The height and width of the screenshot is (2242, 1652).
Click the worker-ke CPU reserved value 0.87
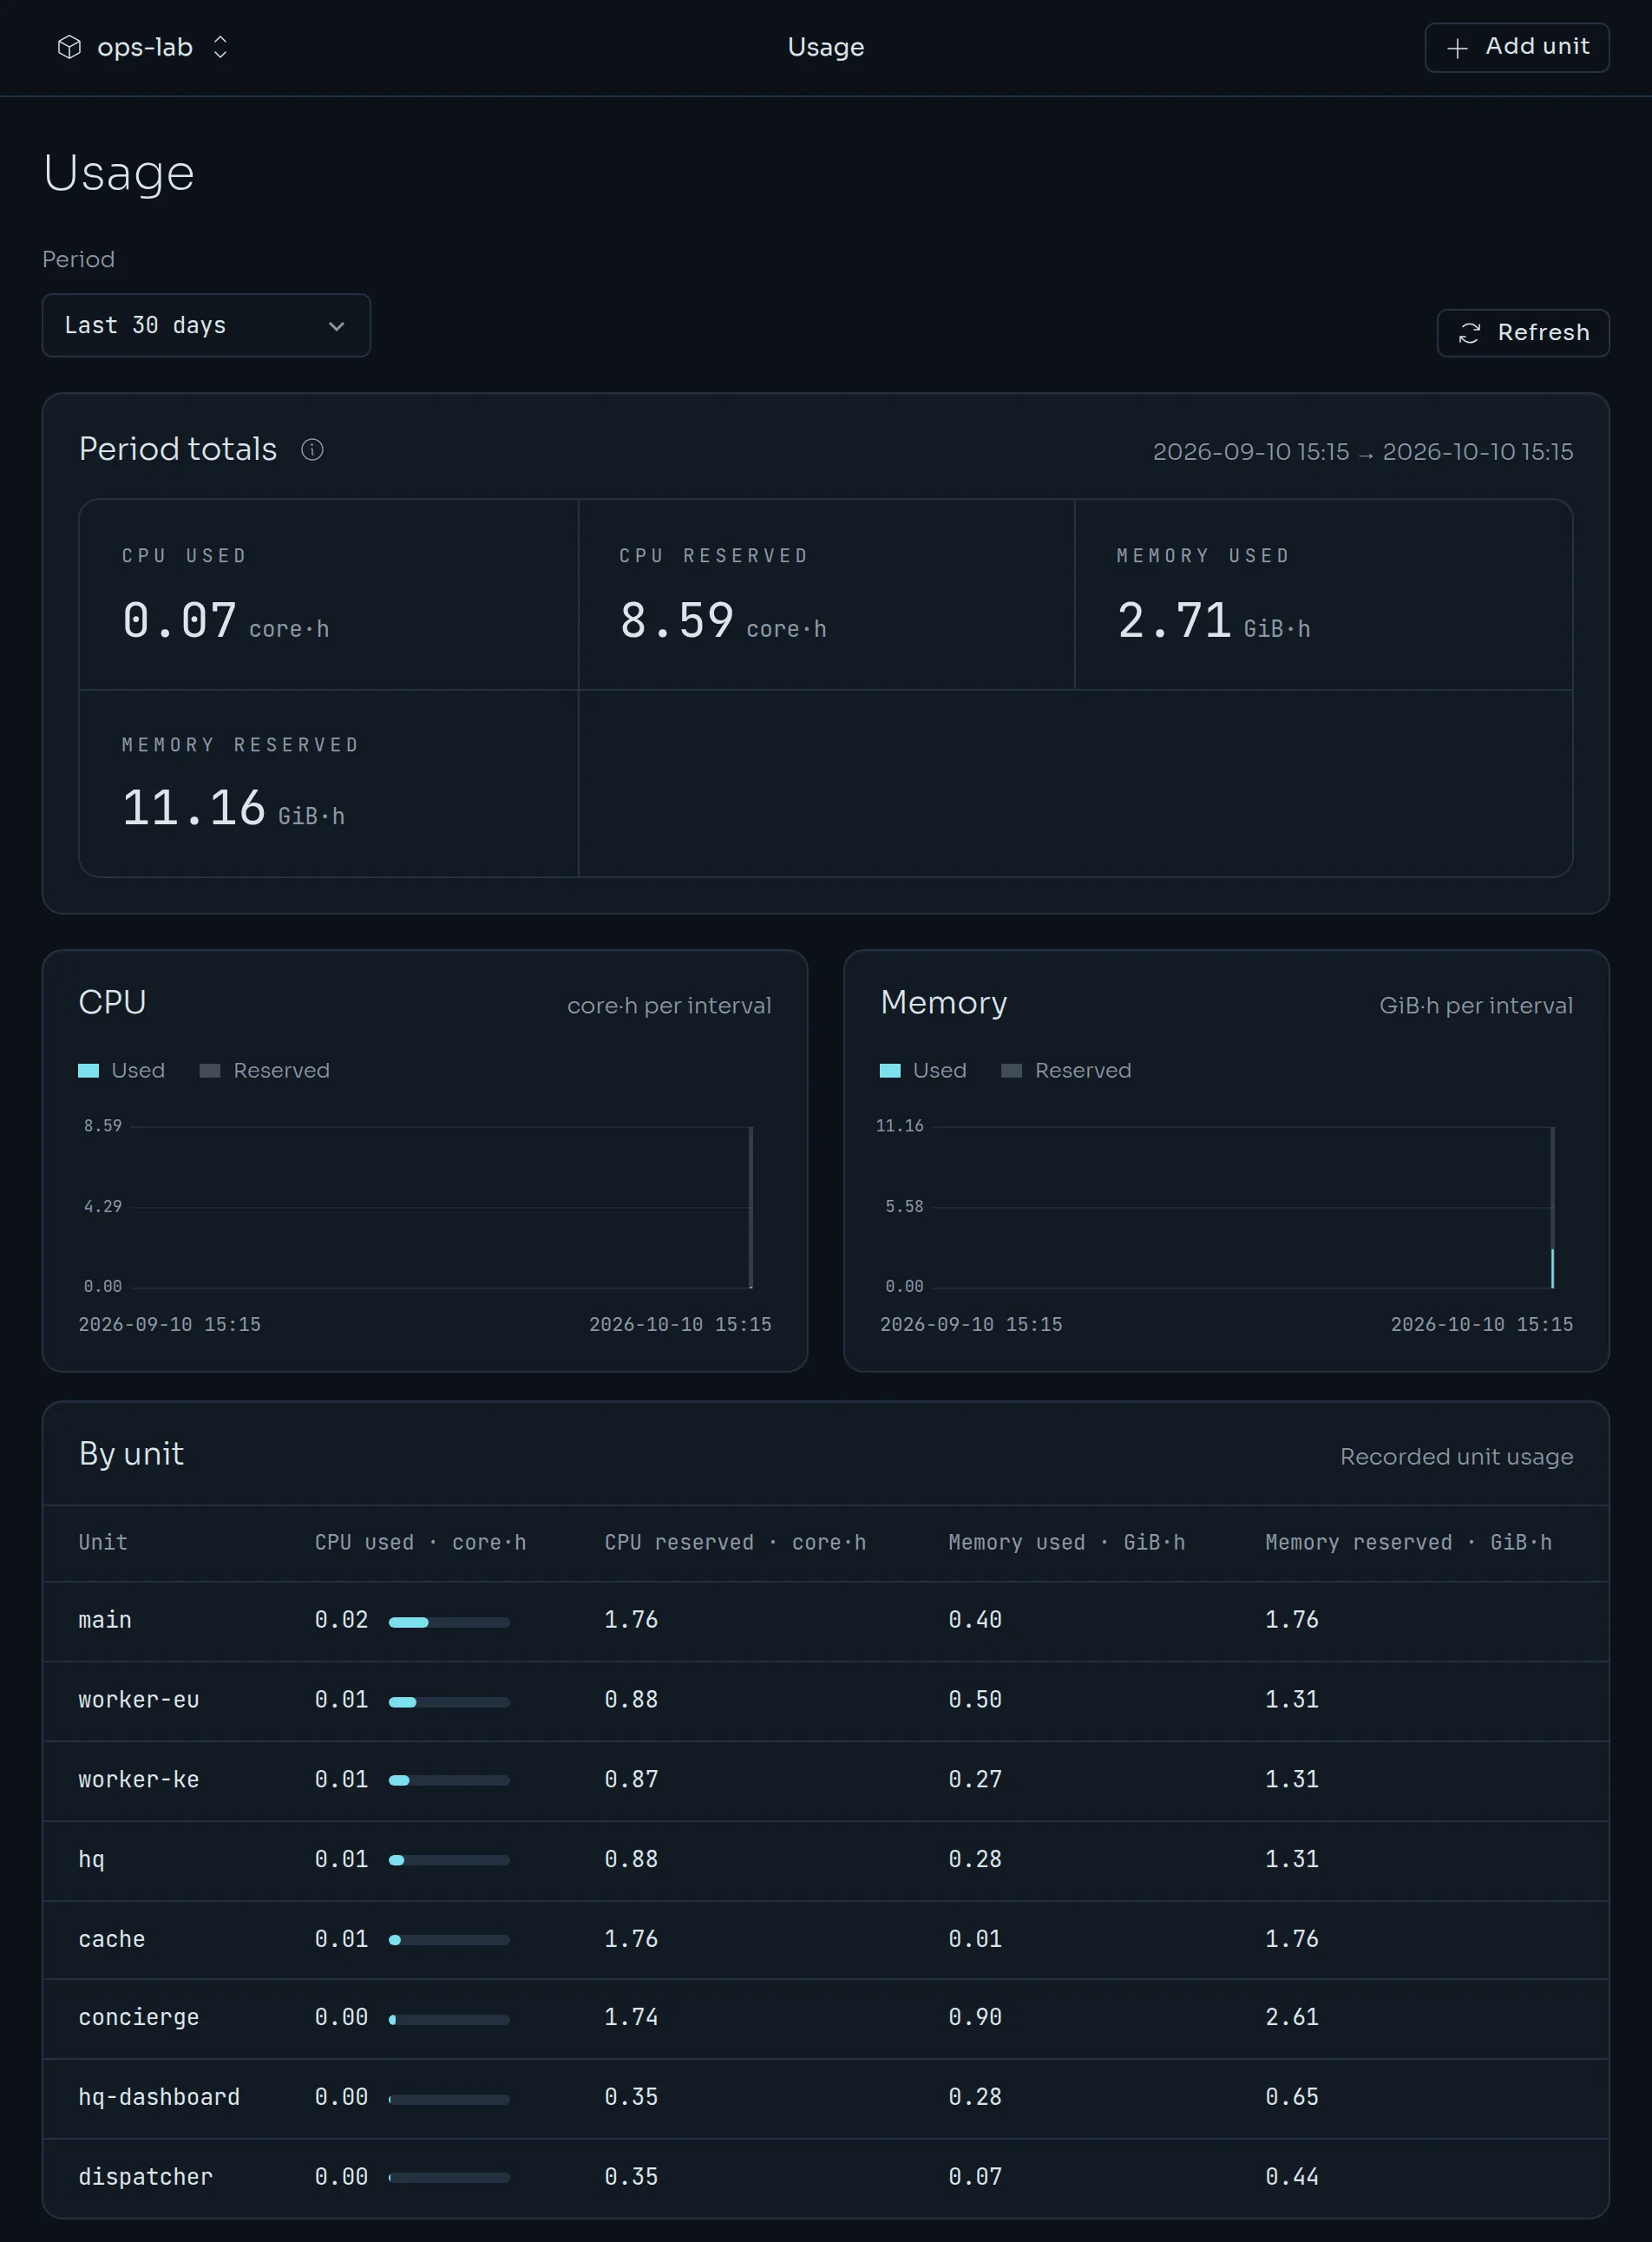click(631, 1780)
